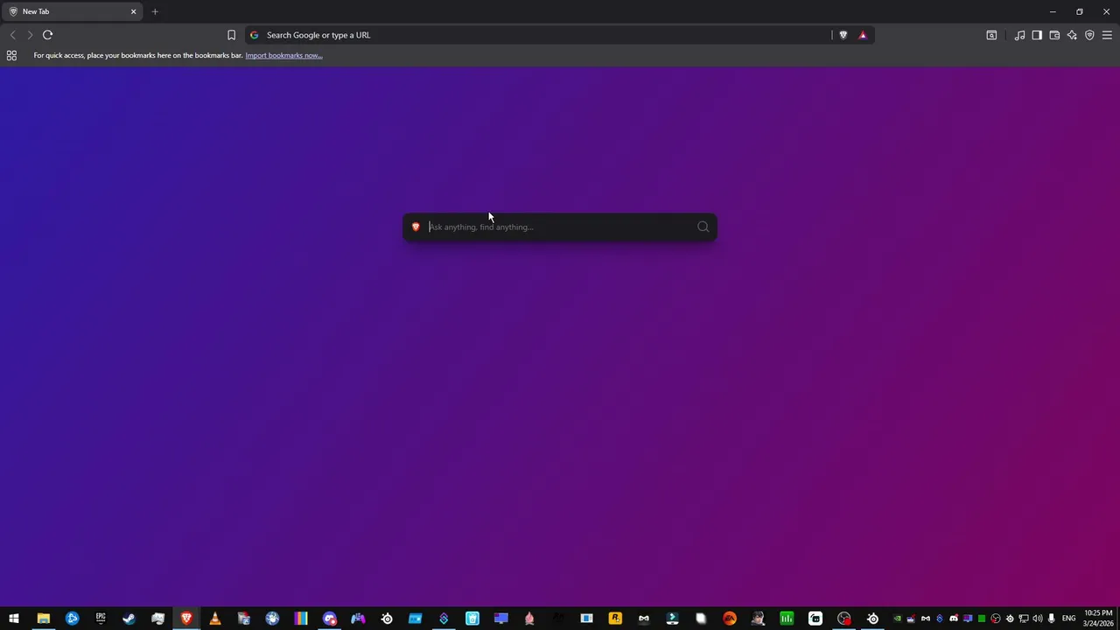This screenshot has height=630, width=1120.
Task: Switch ENG input language indicator
Action: click(1069, 619)
